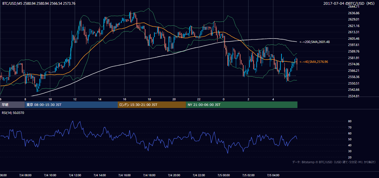Click the 7/4 12:00 time axis label

[75, 175]
